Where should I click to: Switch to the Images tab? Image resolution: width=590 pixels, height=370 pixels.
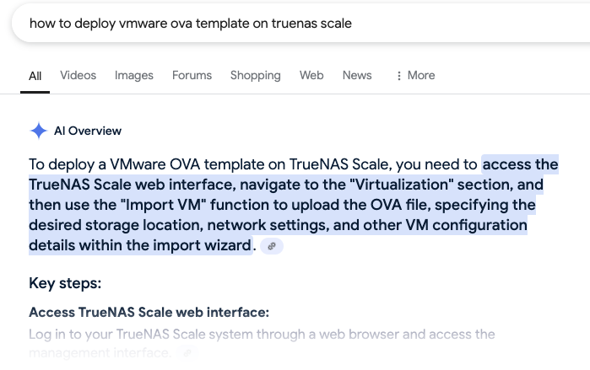point(134,76)
